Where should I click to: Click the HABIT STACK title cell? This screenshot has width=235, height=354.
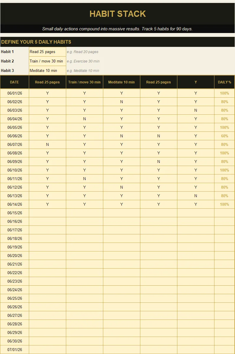pyautogui.click(x=118, y=14)
